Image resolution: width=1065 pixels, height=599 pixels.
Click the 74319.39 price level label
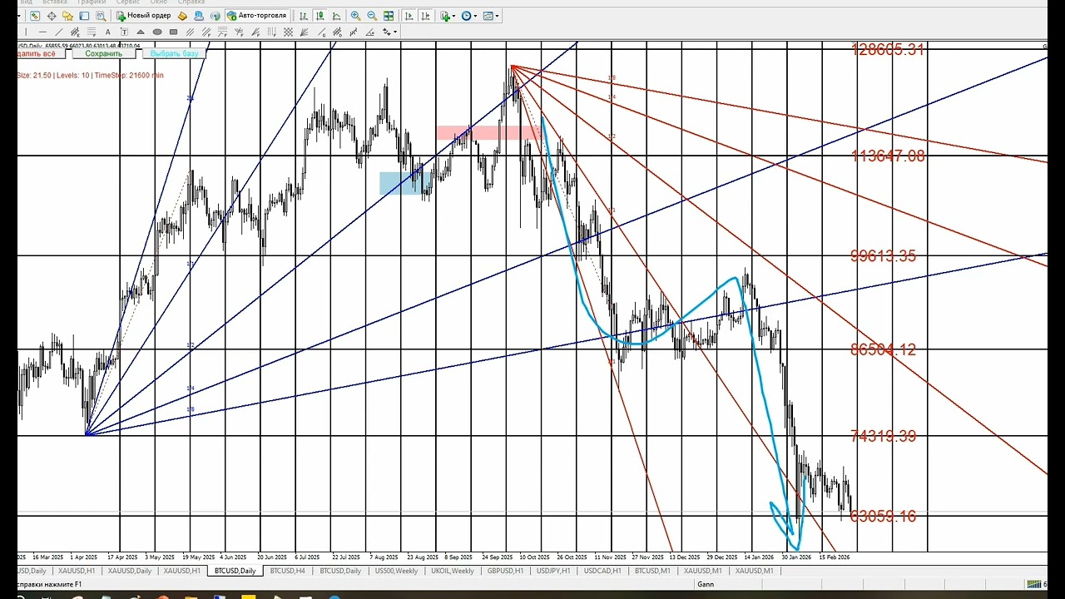[x=883, y=436]
